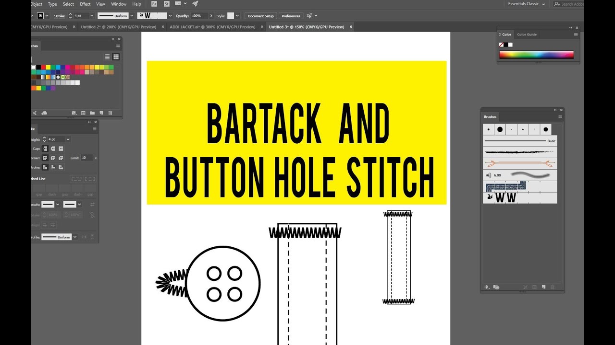The image size is (615, 345).
Task: Open variable width profile dropdown in Control bar
Action: click(x=132, y=16)
